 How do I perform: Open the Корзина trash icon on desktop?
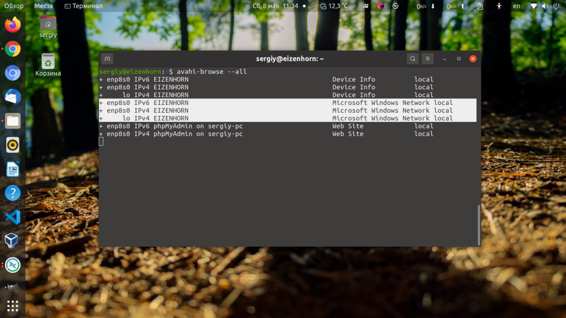tap(48, 65)
